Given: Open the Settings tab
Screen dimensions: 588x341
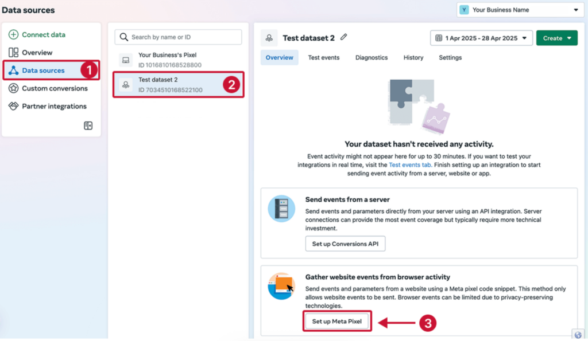Looking at the screenshot, I should click(450, 58).
